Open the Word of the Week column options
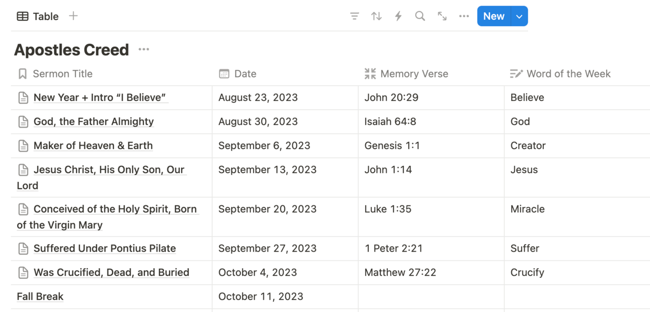 (x=577, y=74)
